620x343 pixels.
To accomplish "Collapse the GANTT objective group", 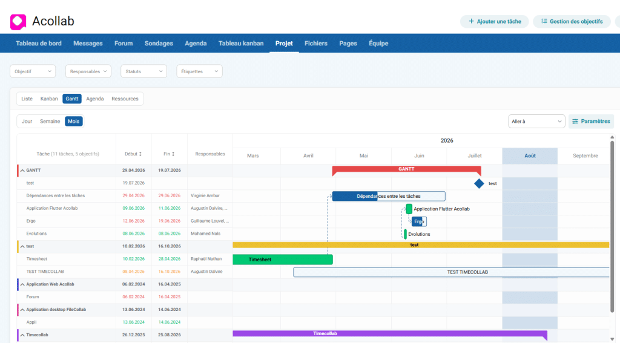I will [x=22, y=171].
